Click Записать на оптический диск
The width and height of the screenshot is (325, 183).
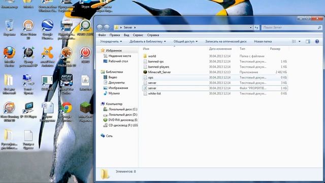[x=226, y=42]
